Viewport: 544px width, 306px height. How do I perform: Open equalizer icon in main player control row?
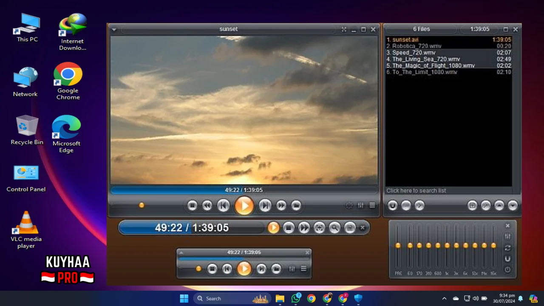pos(360,205)
